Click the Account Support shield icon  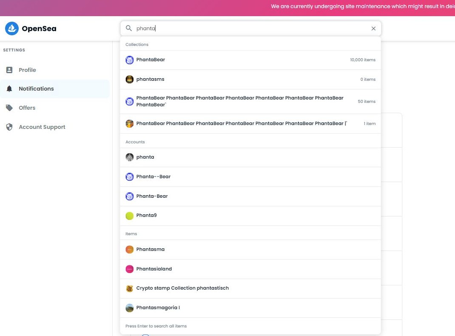click(9, 127)
